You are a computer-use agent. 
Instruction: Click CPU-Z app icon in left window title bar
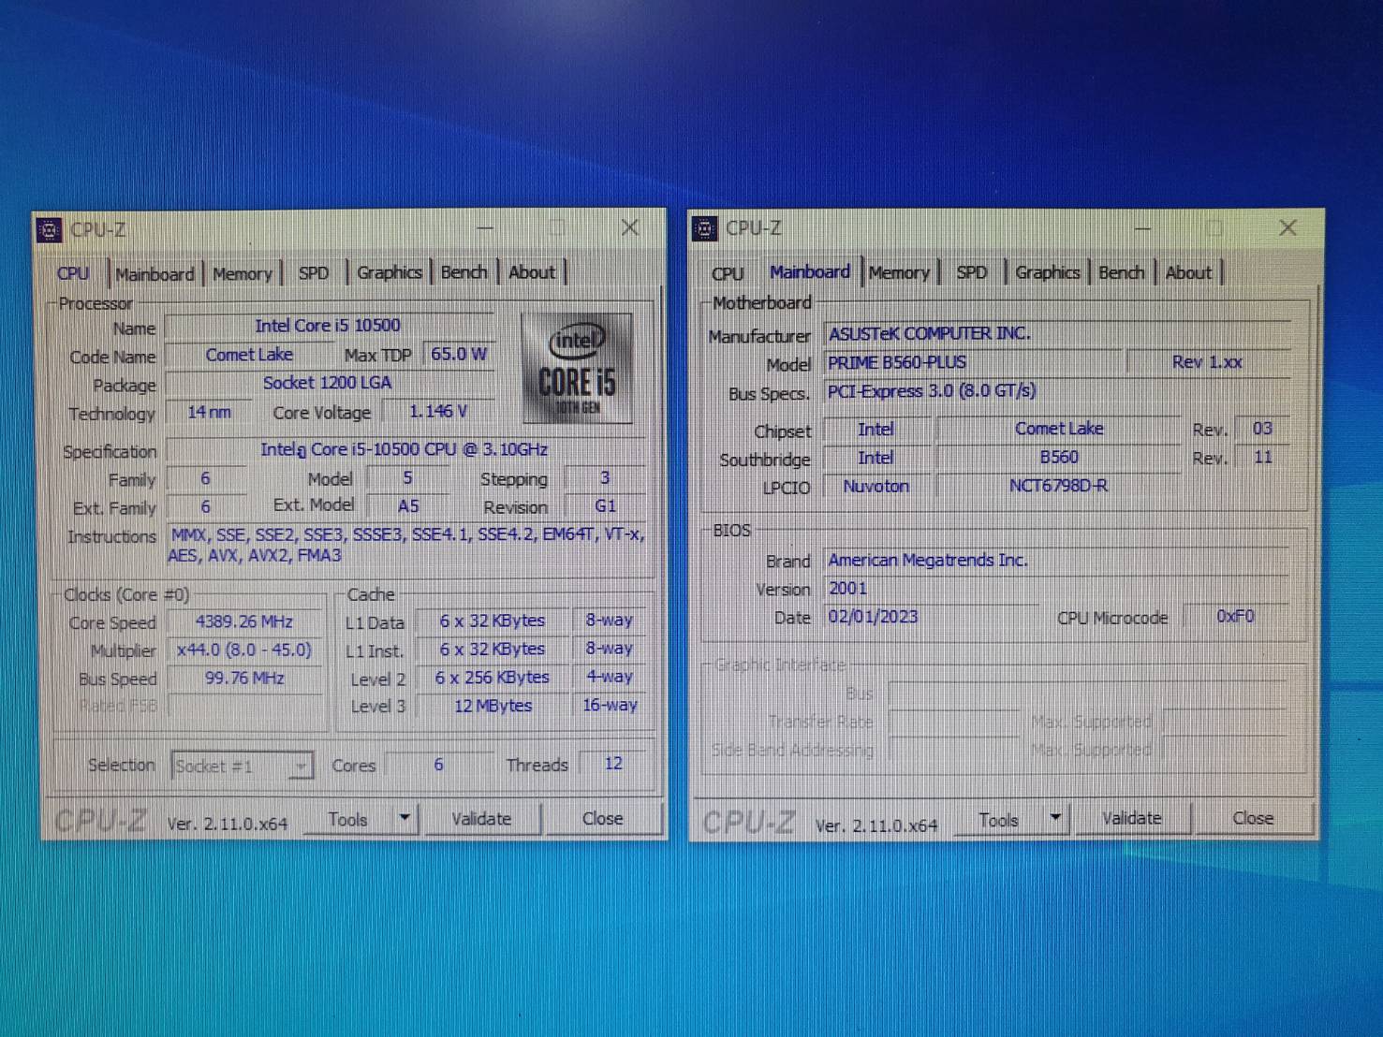[x=50, y=229]
